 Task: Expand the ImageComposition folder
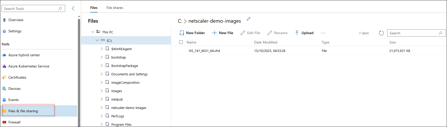tap(102, 82)
